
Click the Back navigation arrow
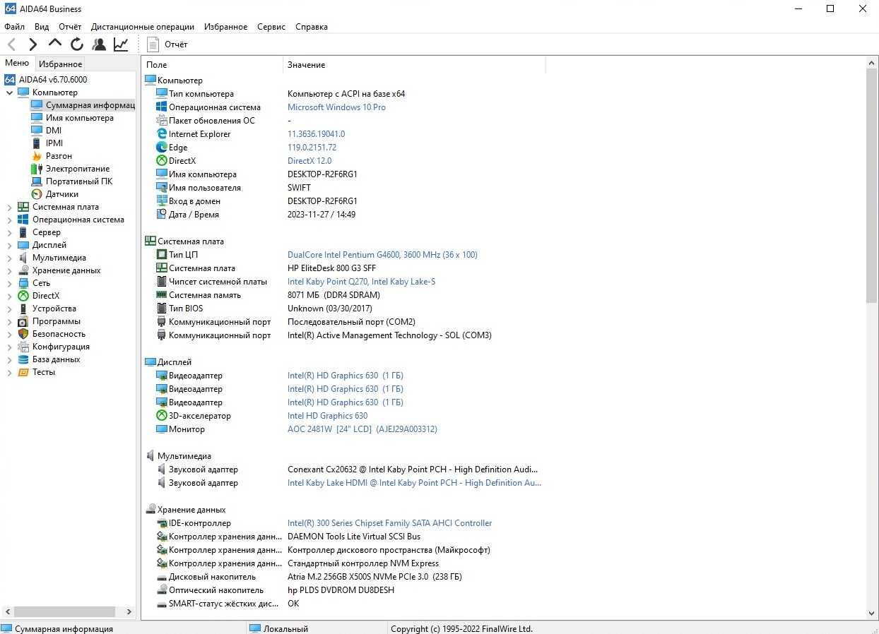pos(12,44)
